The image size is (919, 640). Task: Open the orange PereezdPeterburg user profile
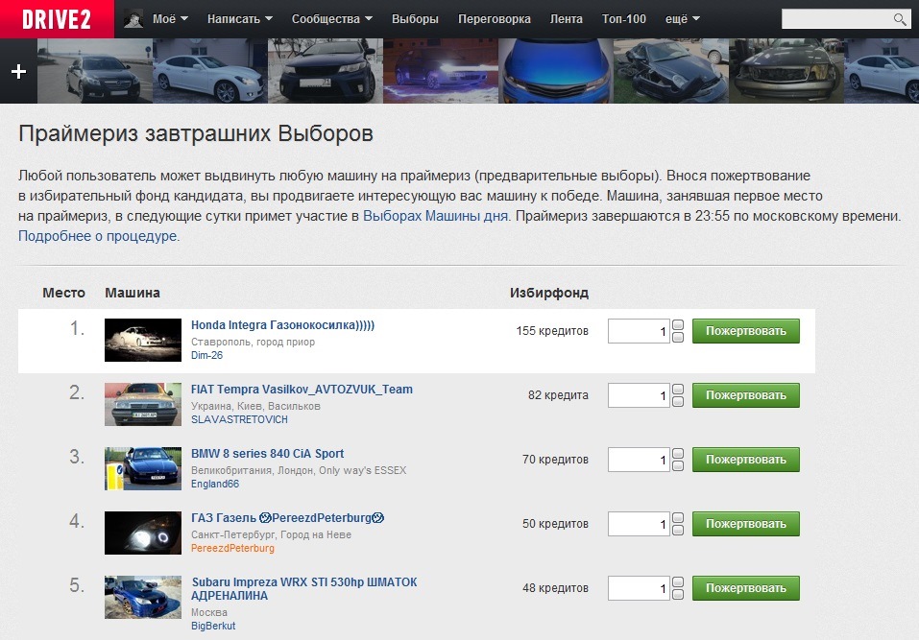232,549
